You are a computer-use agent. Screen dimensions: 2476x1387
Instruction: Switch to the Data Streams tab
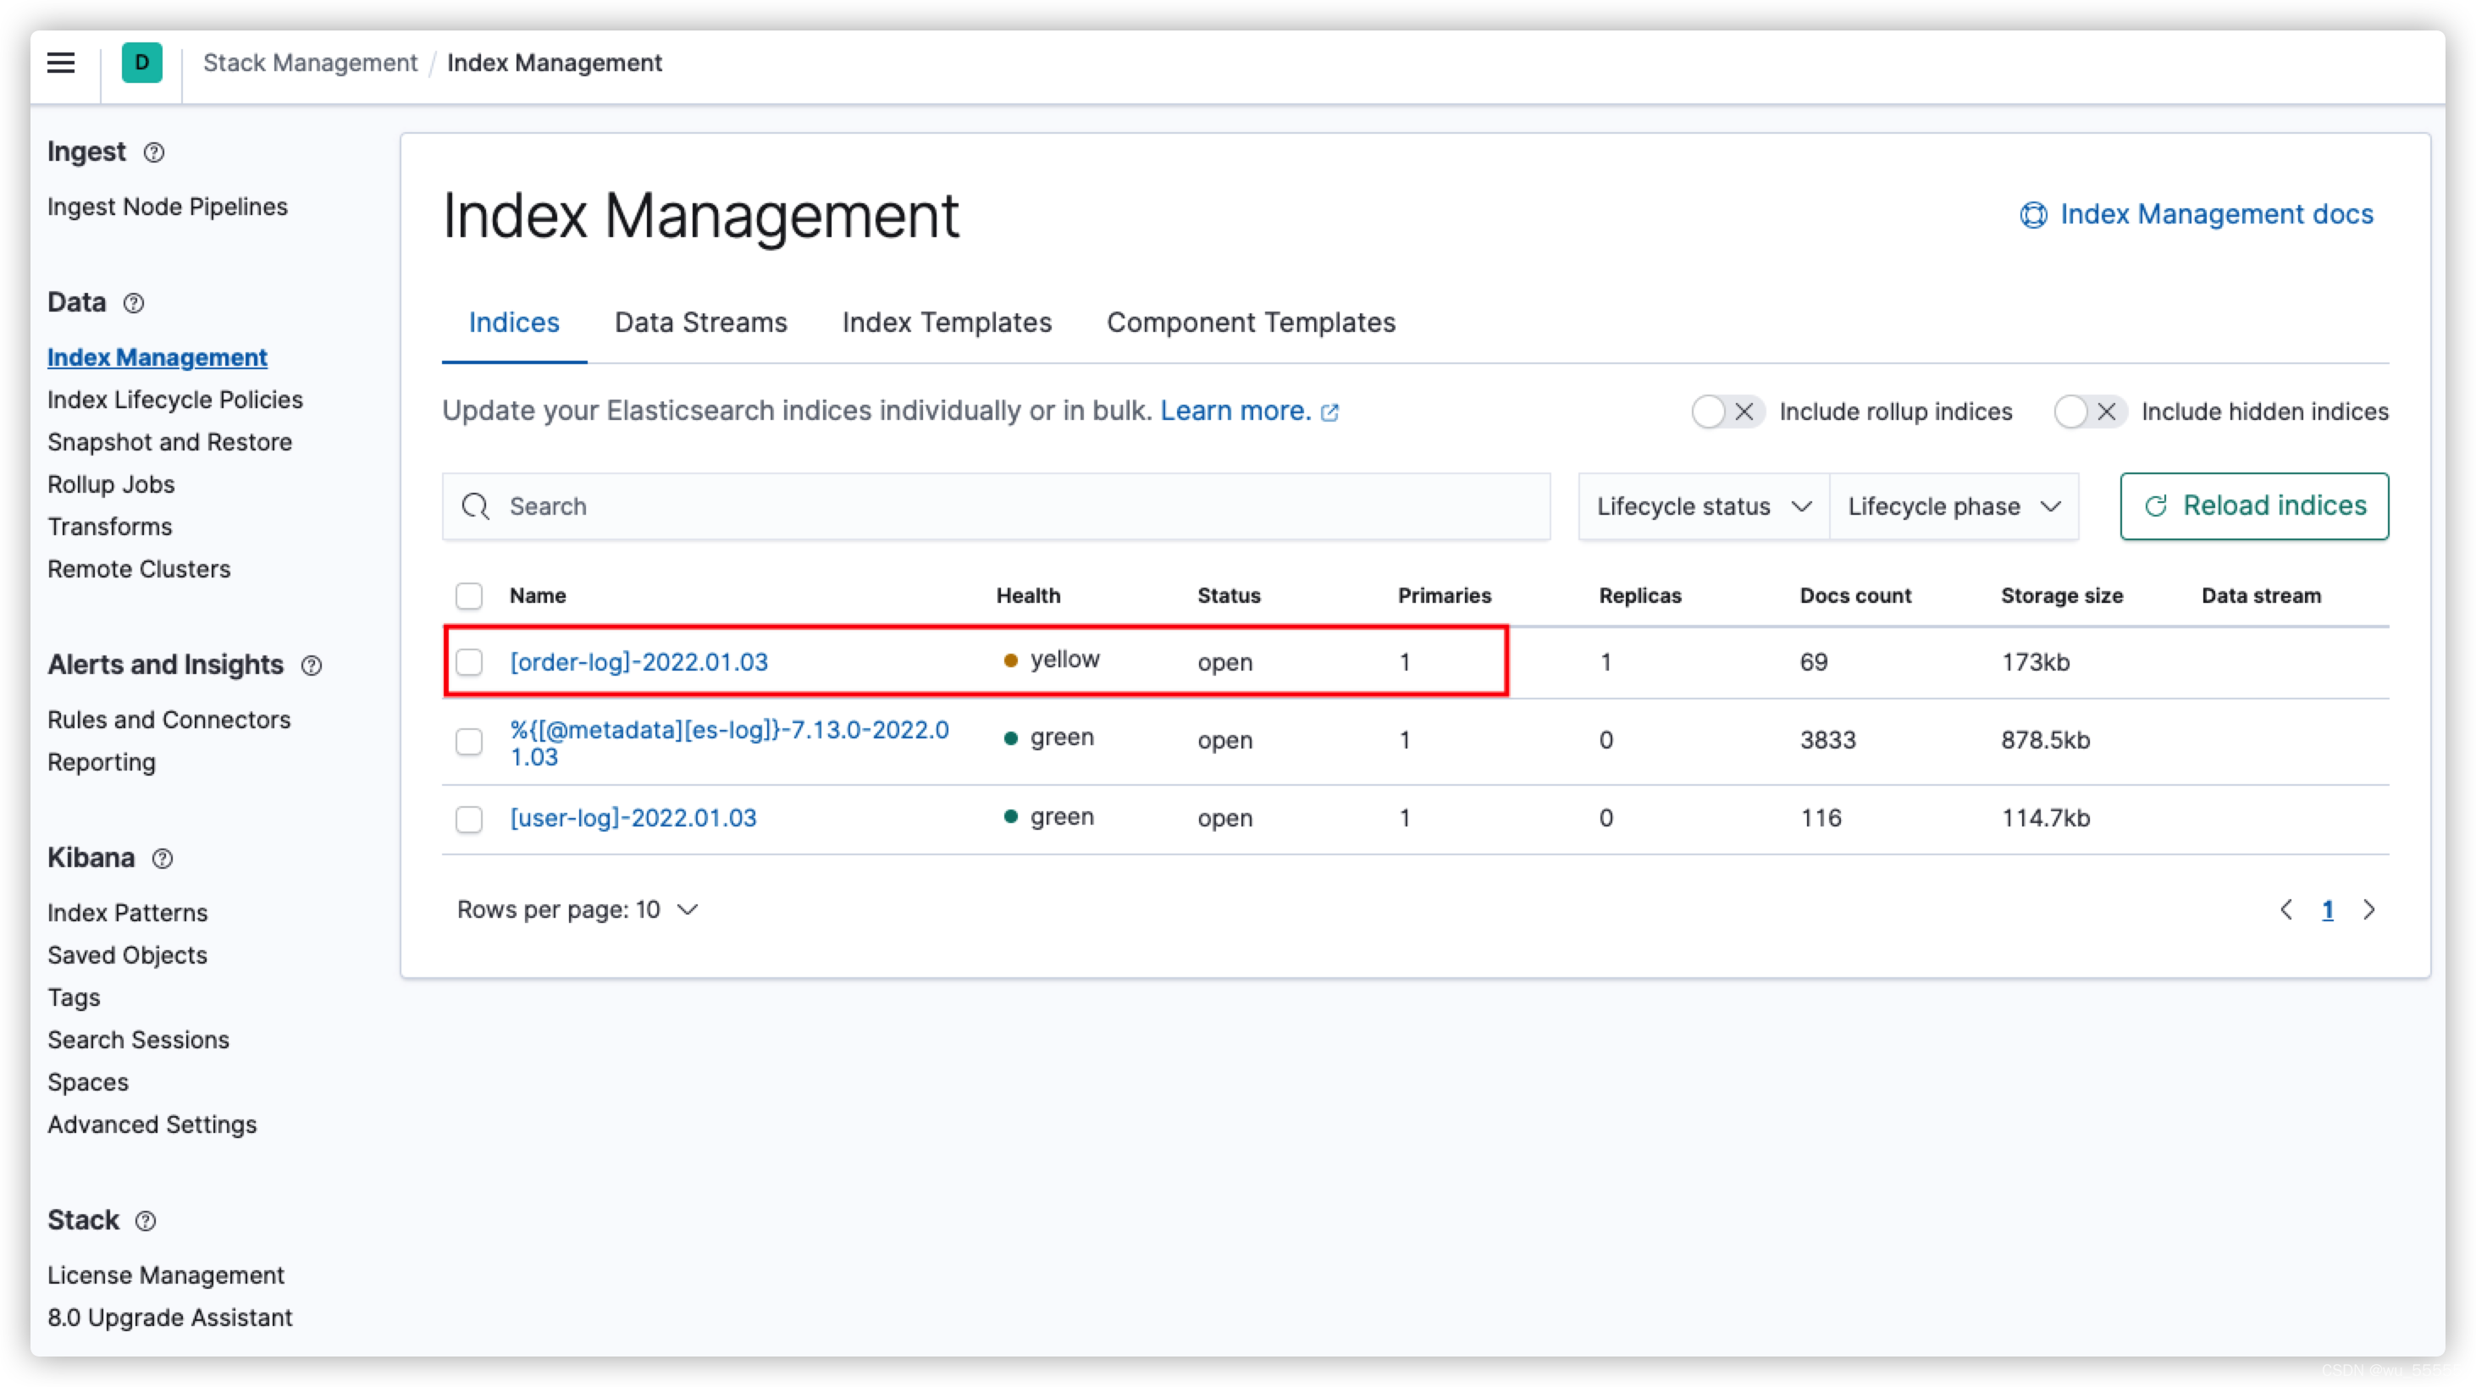(700, 323)
